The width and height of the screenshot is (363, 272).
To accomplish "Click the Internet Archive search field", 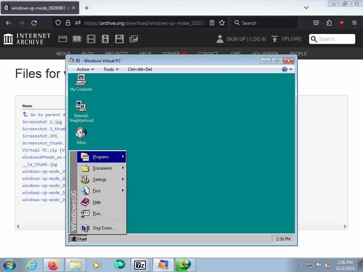I will coord(332,39).
